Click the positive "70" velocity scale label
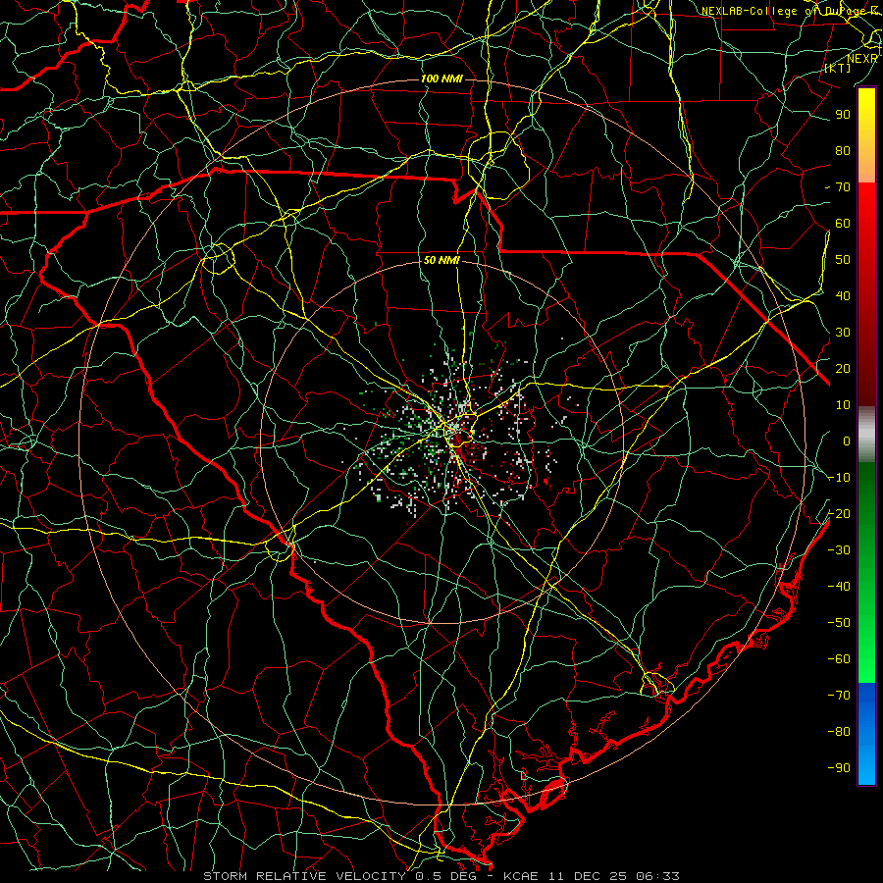 (843, 187)
